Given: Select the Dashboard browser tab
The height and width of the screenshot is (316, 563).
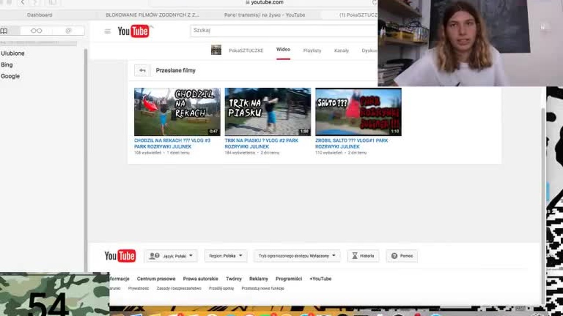Looking at the screenshot, I should tap(40, 15).
